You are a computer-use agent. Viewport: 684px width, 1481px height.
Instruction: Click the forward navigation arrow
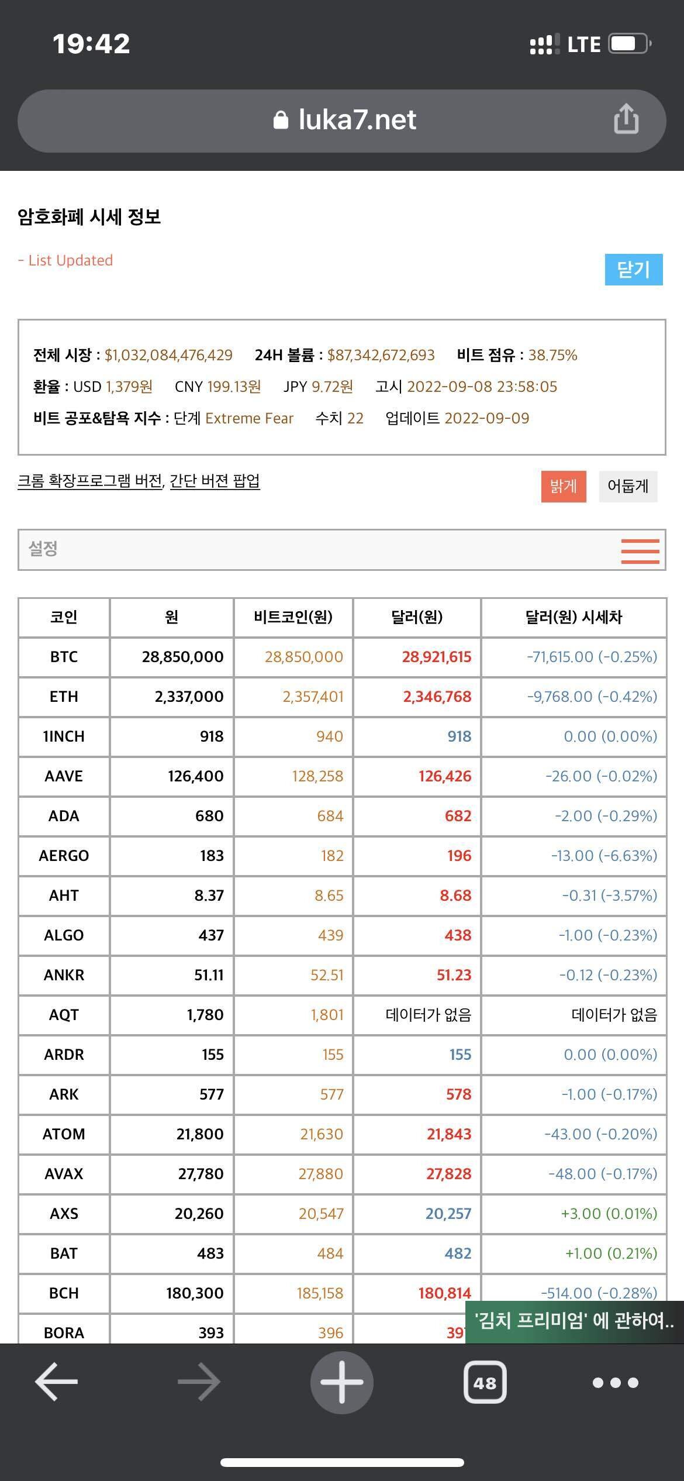[x=199, y=1382]
